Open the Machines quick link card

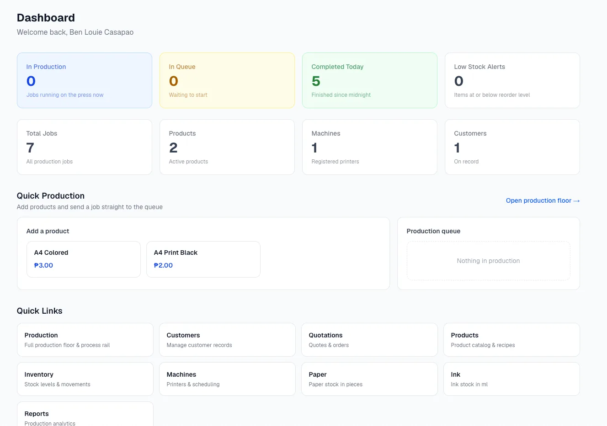coord(227,379)
